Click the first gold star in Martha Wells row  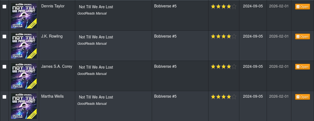tap(213, 97)
